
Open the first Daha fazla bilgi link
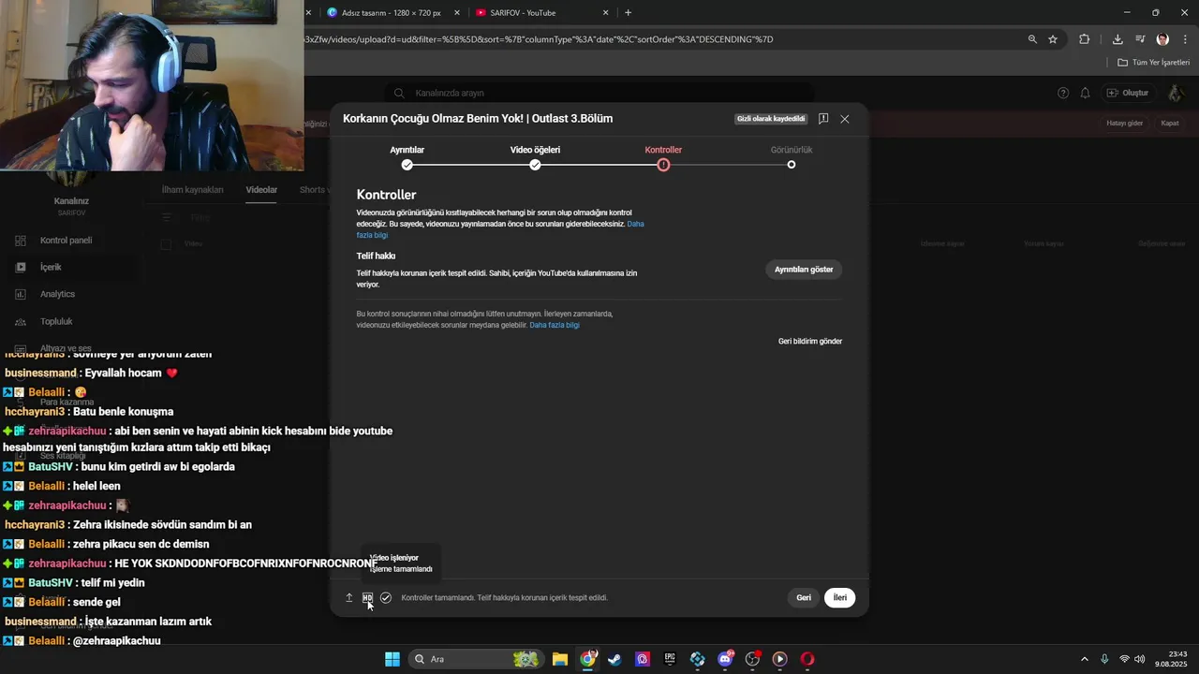pos(500,229)
